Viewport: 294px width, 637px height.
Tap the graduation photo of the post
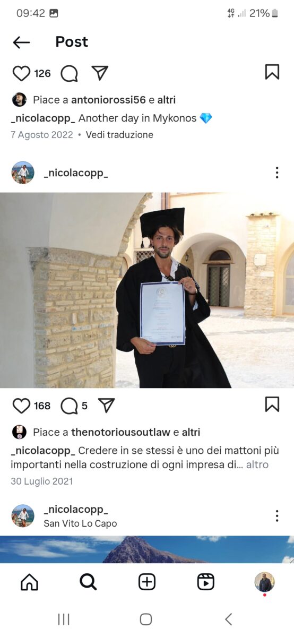pyautogui.click(x=147, y=290)
